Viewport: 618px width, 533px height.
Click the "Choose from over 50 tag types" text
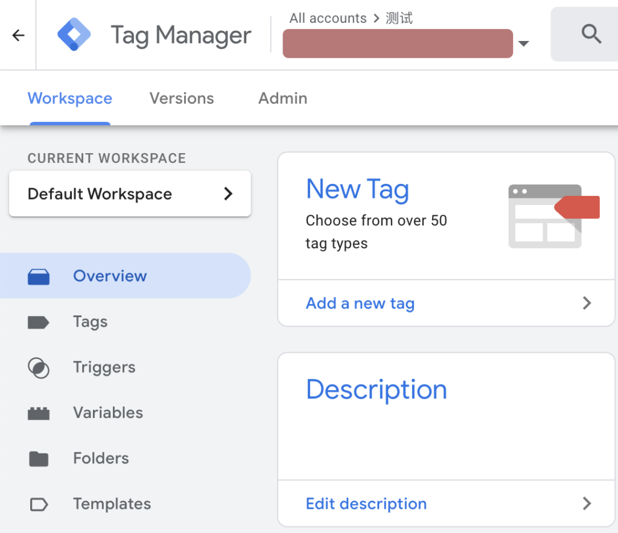coord(377,232)
